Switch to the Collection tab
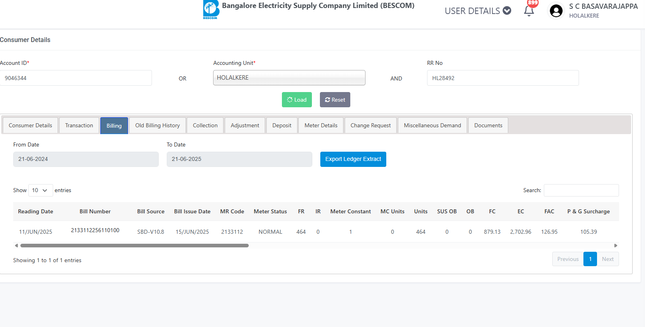 pyautogui.click(x=205, y=125)
